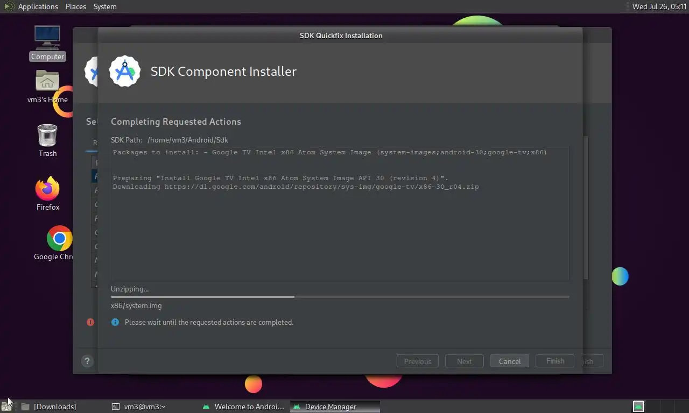Click the GNOME foot logo in top panel
The image size is (689, 413).
pyautogui.click(x=9, y=6)
